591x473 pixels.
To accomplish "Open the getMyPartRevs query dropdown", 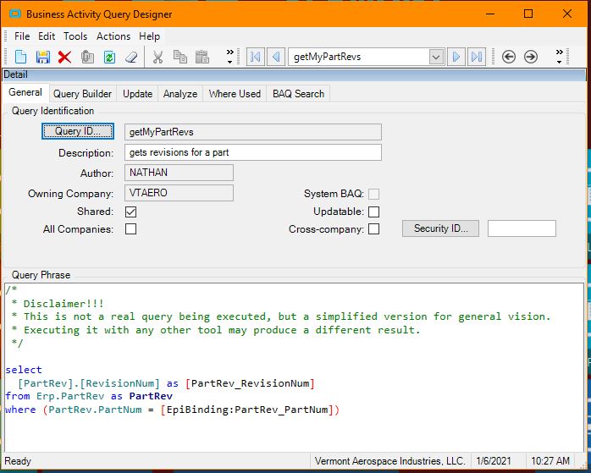I will point(436,57).
